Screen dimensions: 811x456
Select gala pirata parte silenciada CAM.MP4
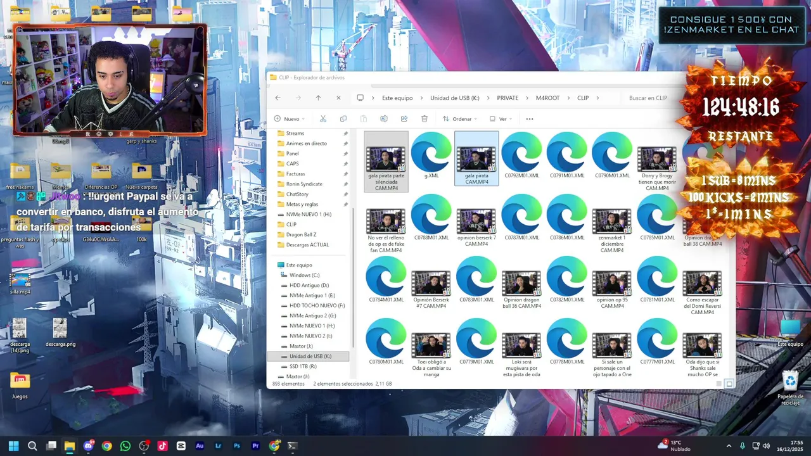386,161
